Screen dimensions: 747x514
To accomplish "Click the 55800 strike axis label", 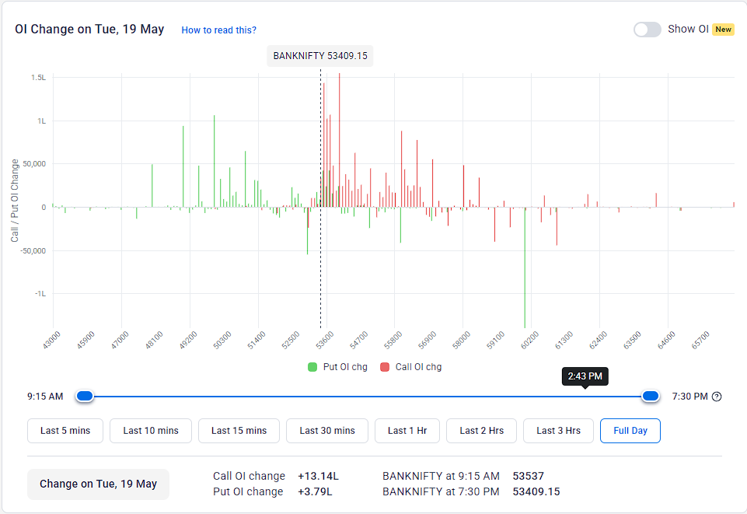I will 393,340.
